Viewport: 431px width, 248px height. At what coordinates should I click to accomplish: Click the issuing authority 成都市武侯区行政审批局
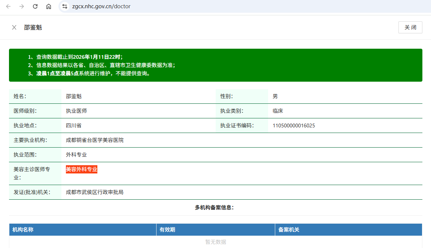pyautogui.click(x=95, y=192)
